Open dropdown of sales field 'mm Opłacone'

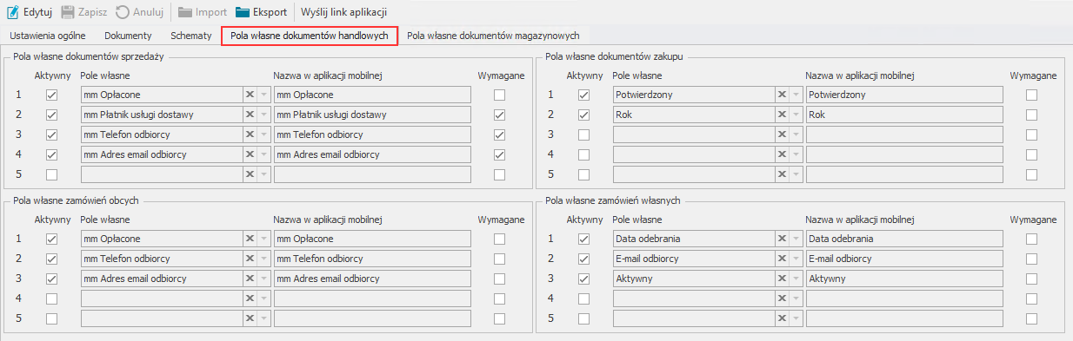[264, 95]
